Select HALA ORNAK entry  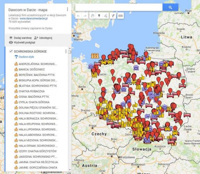pyautogui.click(x=38, y=146)
